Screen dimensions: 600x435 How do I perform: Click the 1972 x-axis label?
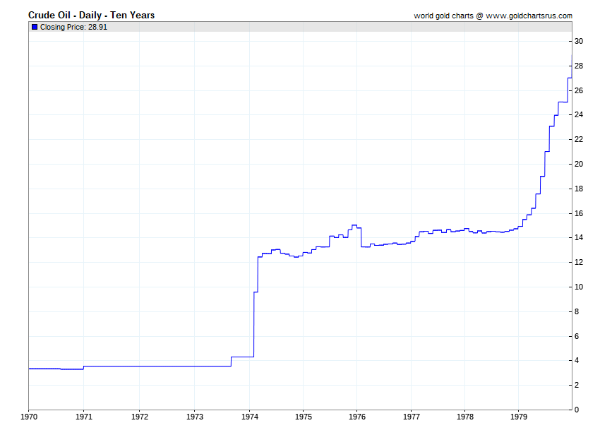coord(140,417)
